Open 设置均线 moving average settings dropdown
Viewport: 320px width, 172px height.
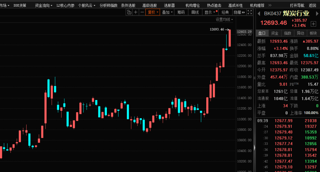click(x=224, y=19)
